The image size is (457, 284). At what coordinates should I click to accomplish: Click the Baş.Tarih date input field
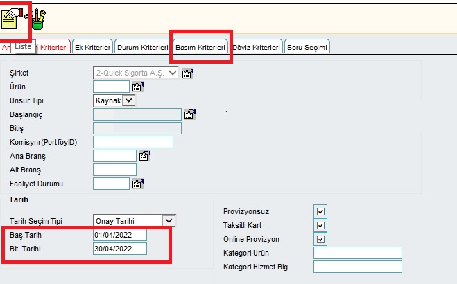(120, 235)
